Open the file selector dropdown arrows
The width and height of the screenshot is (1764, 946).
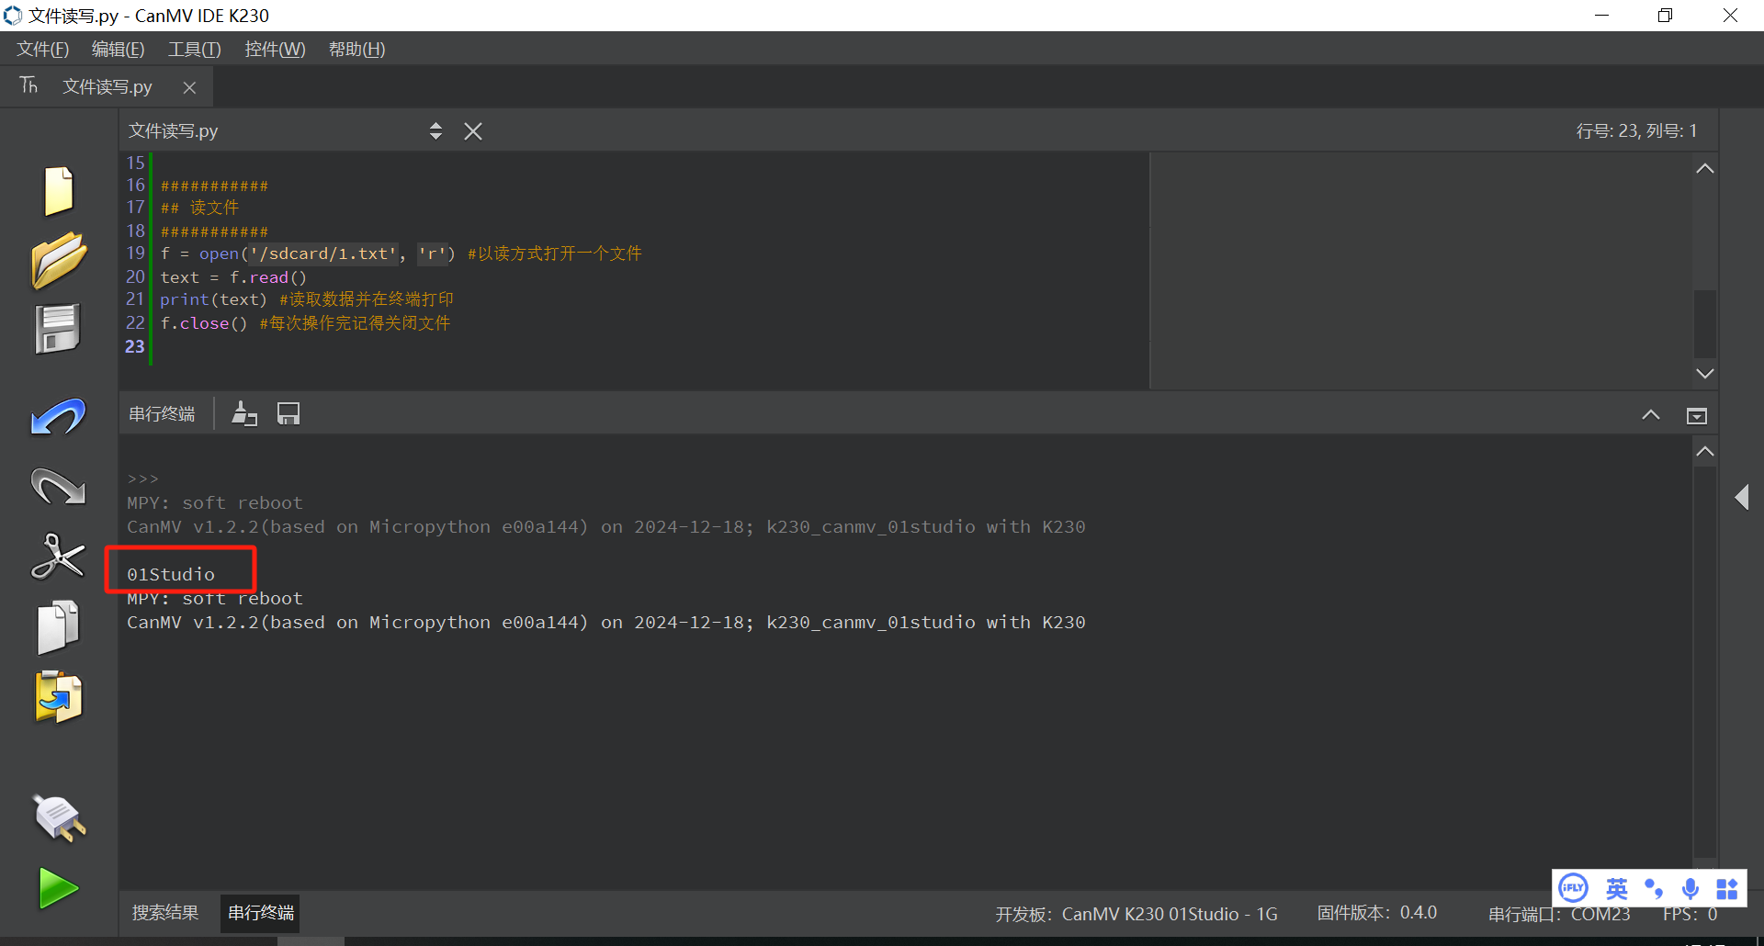[435, 131]
